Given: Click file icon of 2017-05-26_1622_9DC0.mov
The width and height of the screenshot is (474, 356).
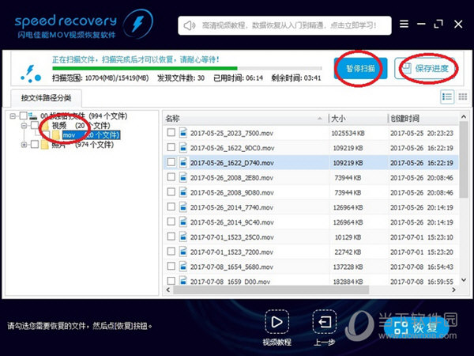Looking at the screenshot, I should pos(183,147).
